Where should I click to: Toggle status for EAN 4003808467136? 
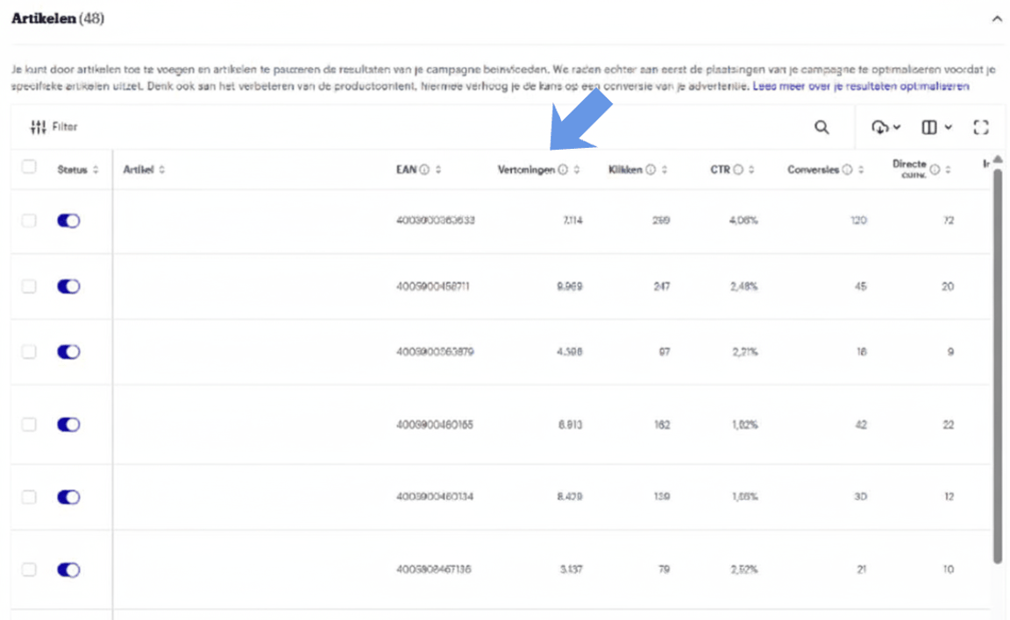[68, 570]
